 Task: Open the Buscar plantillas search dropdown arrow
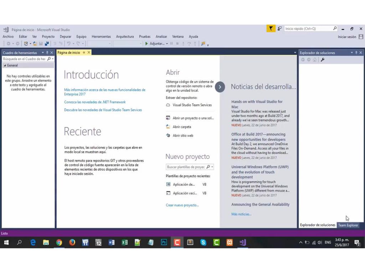(x=212, y=167)
